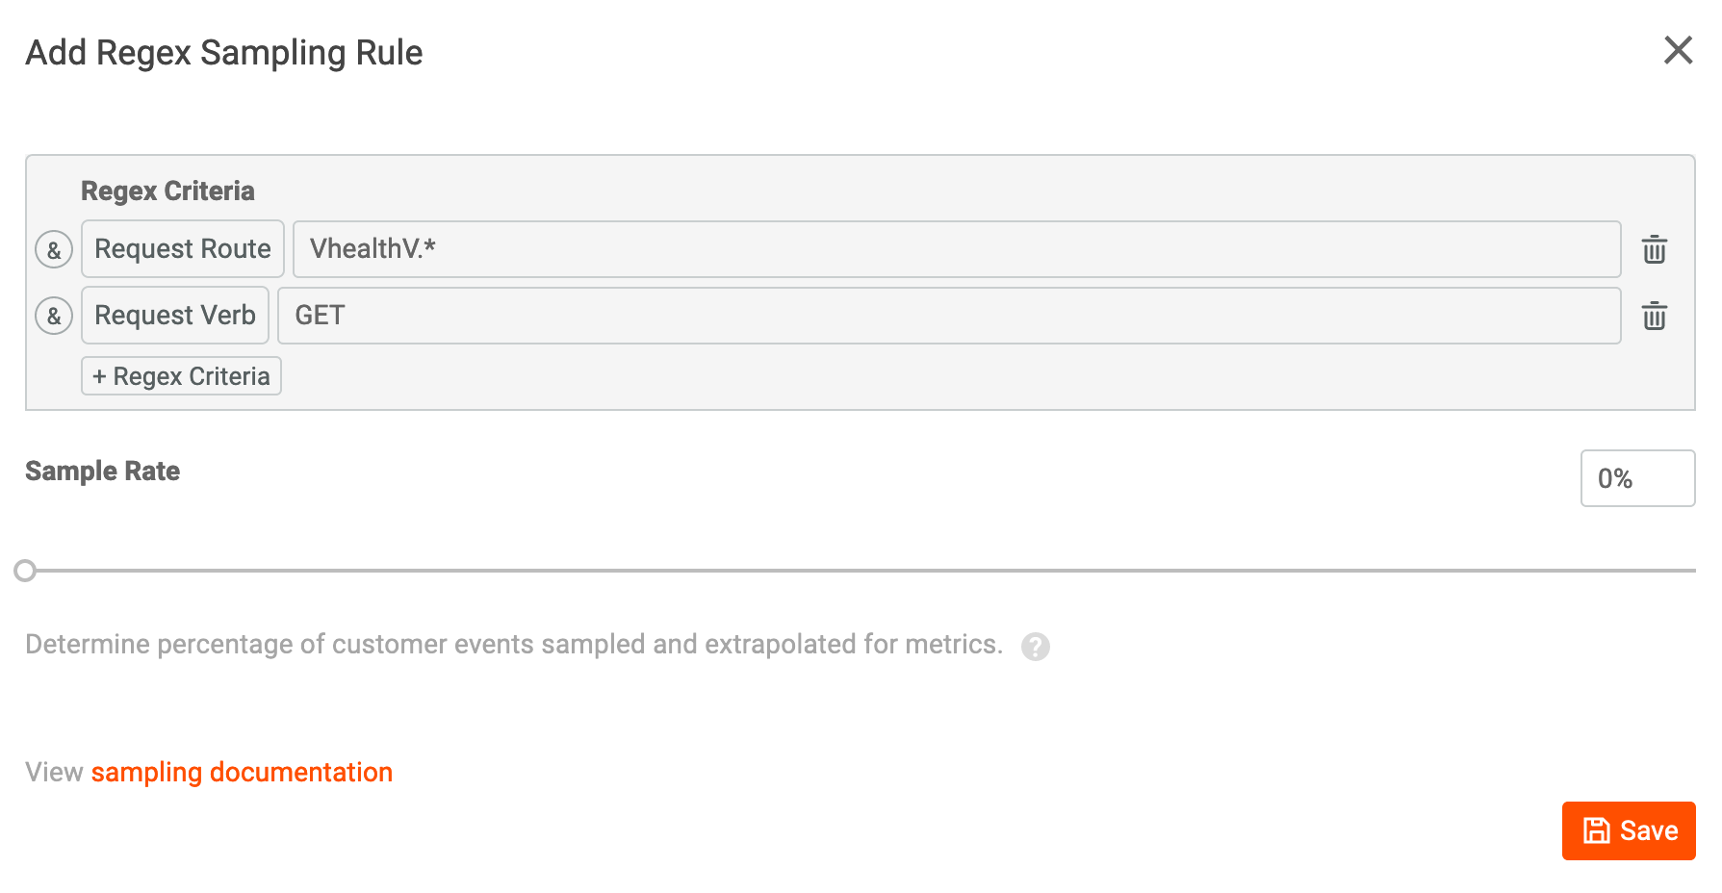Toggle the & operator beside Request Verb
The height and width of the screenshot is (893, 1722).
click(54, 316)
